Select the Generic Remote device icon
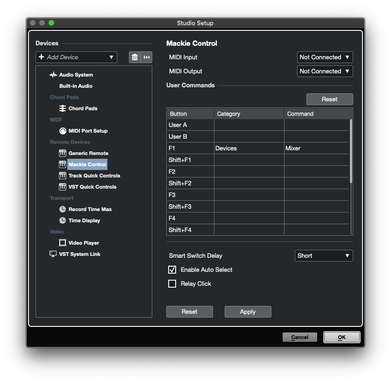The width and height of the screenshot is (391, 382). pyautogui.click(x=63, y=153)
